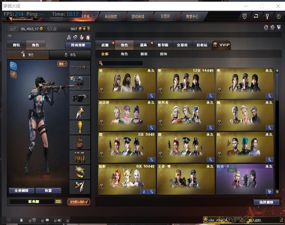This screenshot has height=225, width=285.
Task: Filter by 首饰 category
Action: 163,54
